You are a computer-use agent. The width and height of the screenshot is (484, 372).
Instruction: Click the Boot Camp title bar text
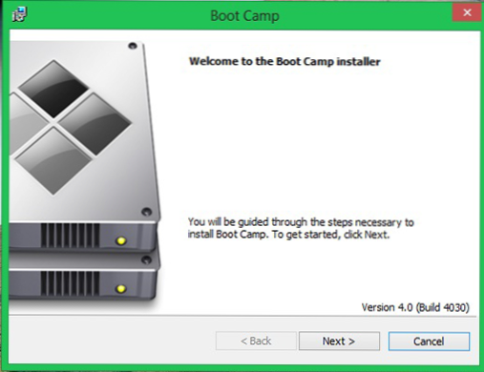pyautogui.click(x=244, y=15)
